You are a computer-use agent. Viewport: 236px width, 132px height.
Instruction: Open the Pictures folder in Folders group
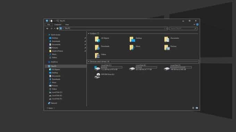click(167, 47)
